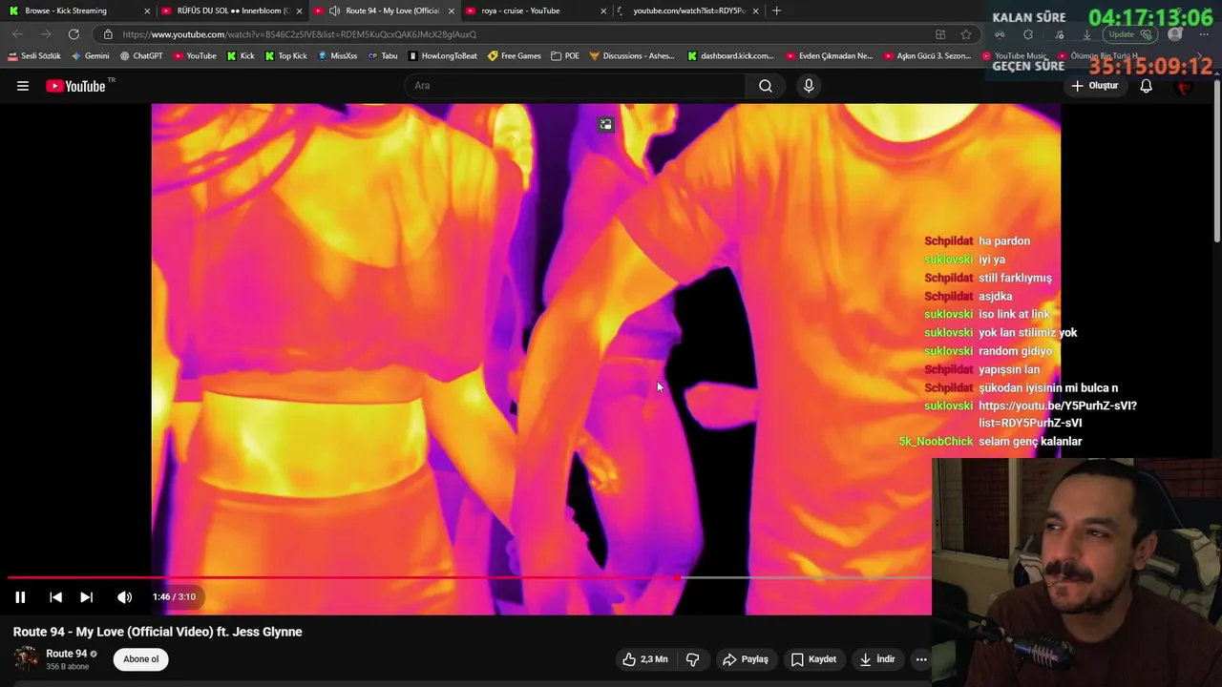
Task: Click the search magnifier button
Action: (766, 86)
